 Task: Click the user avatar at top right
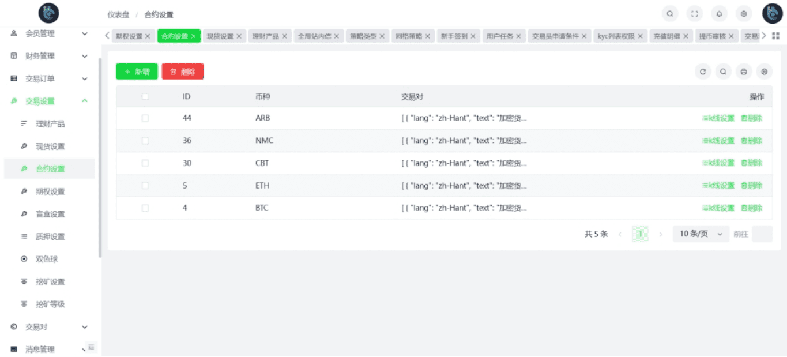(772, 13)
